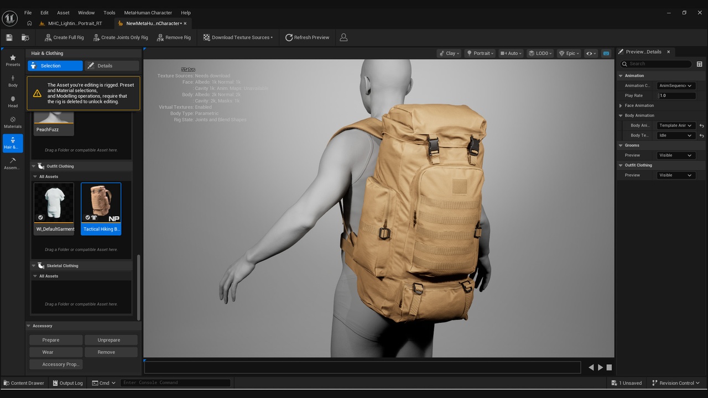Open the Materials sidebar panel
This screenshot has width=708, height=398.
(13, 122)
